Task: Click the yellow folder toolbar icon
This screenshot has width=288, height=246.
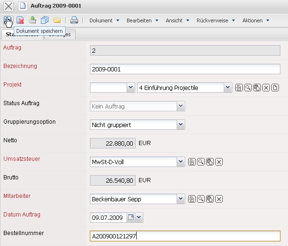Action: click(x=57, y=20)
